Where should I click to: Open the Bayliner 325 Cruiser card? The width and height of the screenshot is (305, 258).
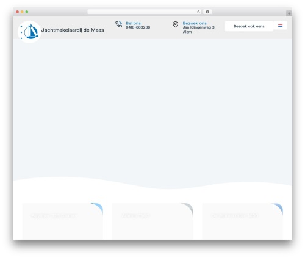(x=63, y=221)
